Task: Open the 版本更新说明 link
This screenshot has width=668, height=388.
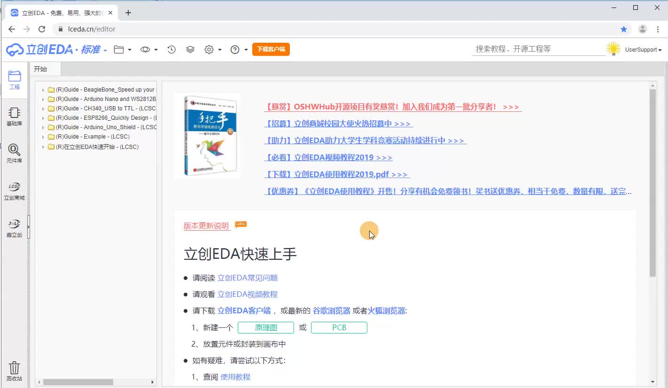Action: (x=207, y=226)
